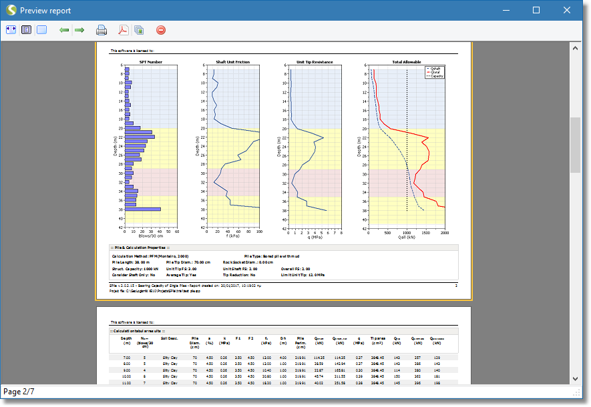Close preview with red stop icon
591x407 pixels.
pos(161,30)
